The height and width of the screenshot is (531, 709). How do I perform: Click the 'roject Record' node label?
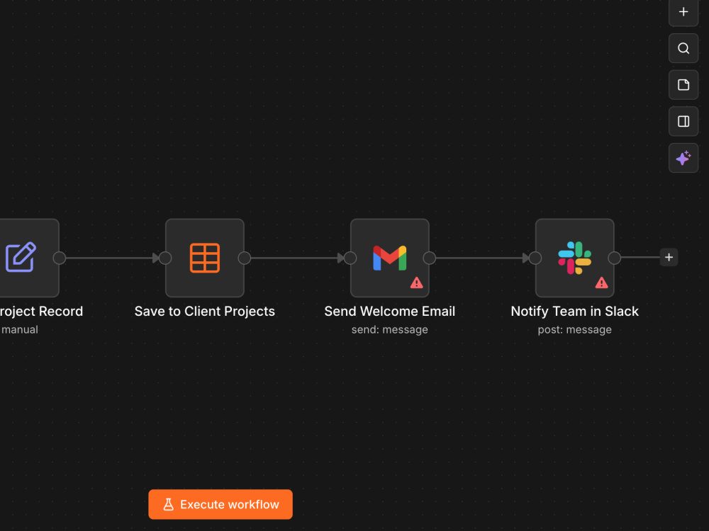click(x=41, y=312)
